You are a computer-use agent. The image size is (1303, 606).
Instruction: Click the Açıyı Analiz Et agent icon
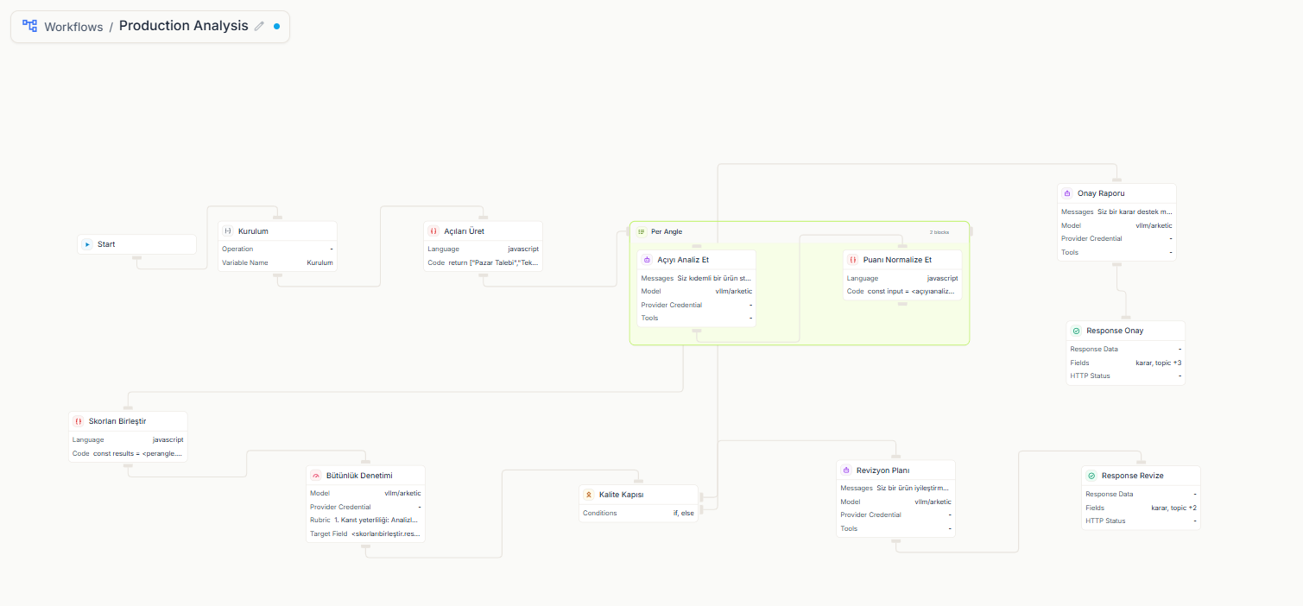[x=648, y=260]
